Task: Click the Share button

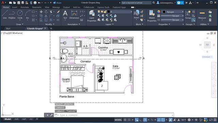Action: pos(57,3)
